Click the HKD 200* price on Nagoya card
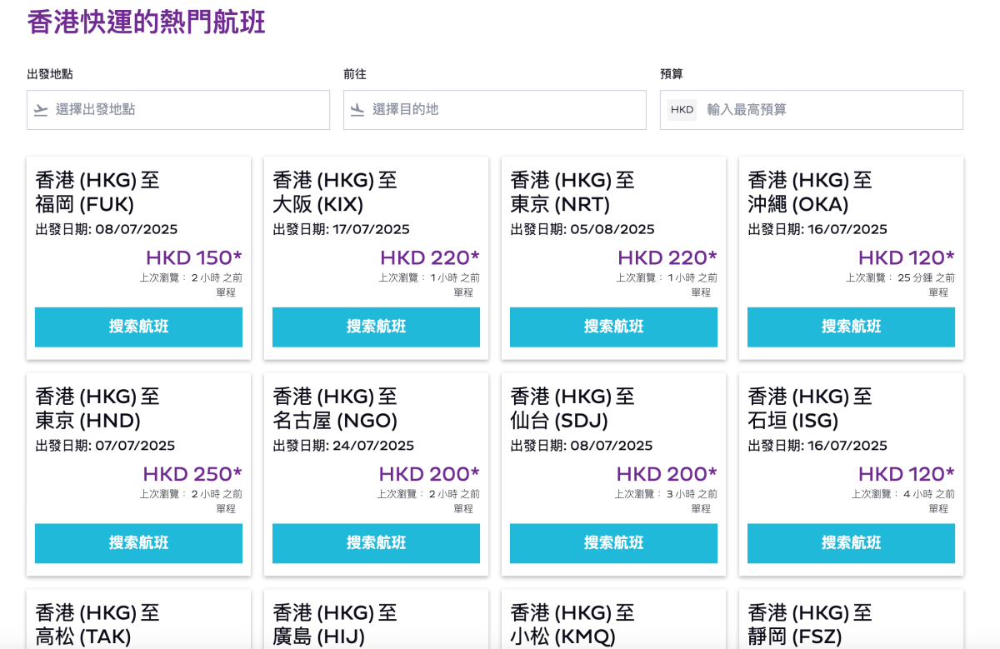 pyautogui.click(x=429, y=474)
